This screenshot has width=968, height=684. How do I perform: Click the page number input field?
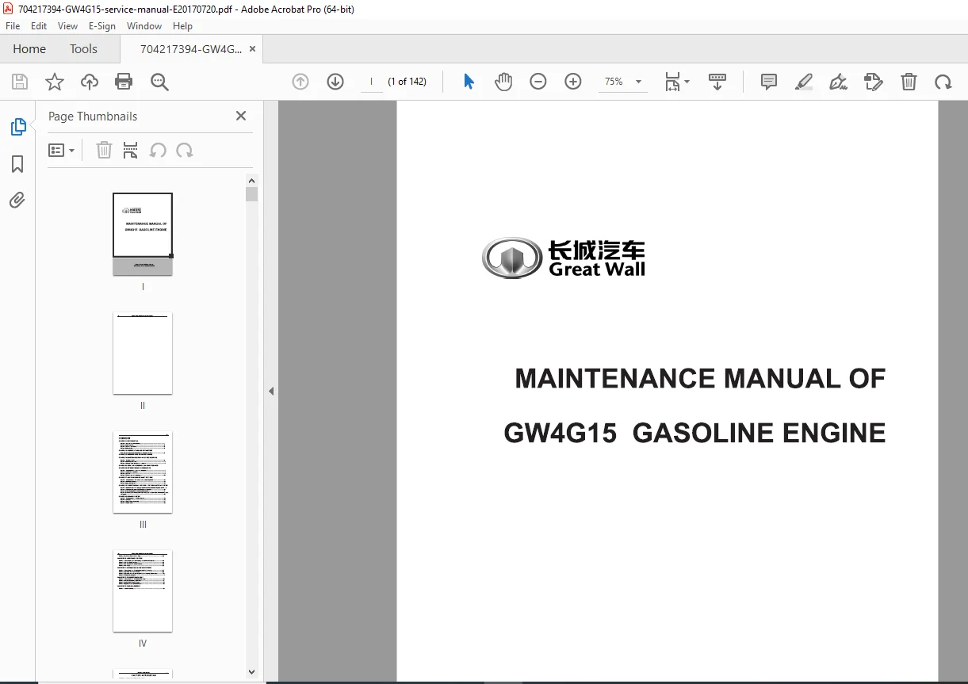pos(371,82)
